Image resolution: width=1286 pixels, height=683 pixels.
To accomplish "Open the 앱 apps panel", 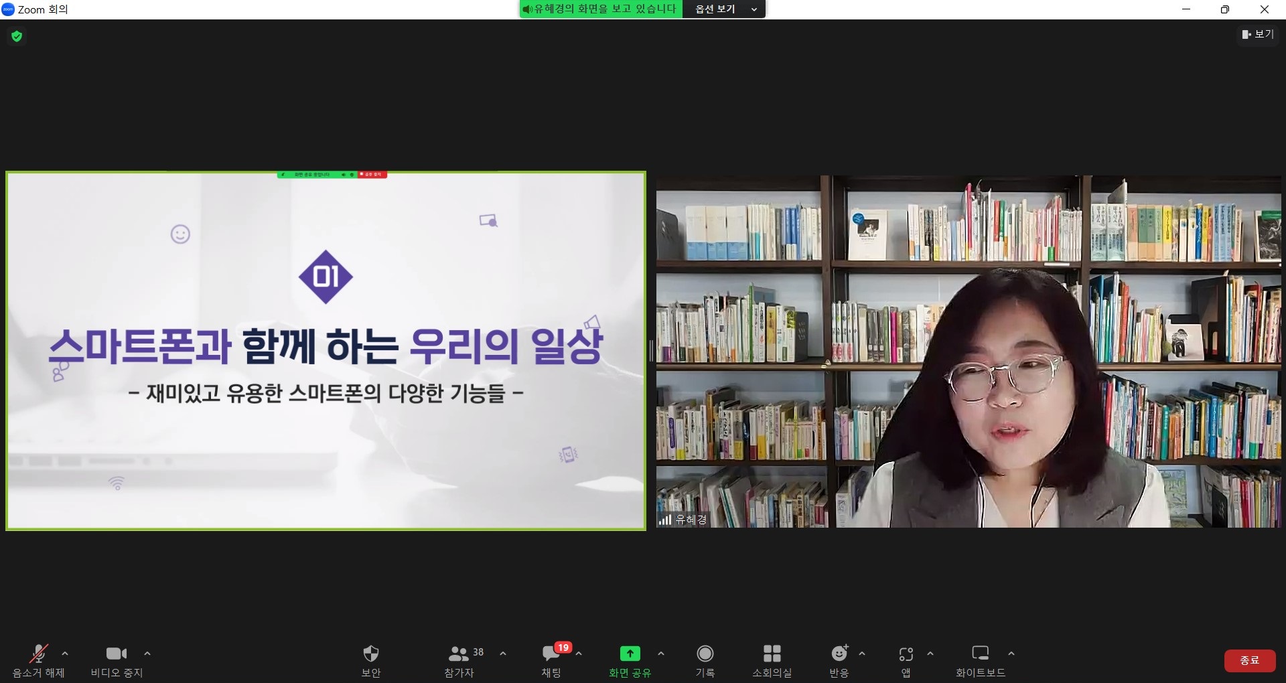I will coord(906,660).
